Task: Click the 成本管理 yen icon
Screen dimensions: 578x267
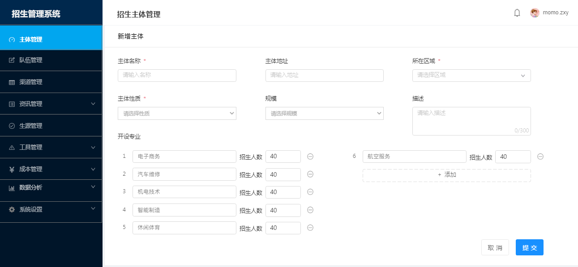Action: (12, 169)
